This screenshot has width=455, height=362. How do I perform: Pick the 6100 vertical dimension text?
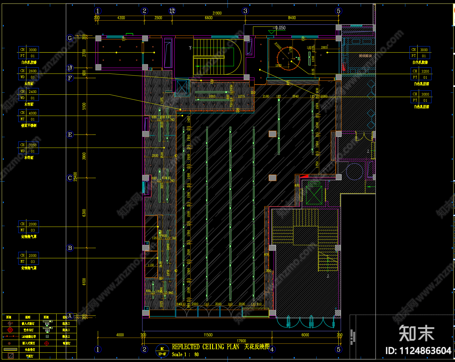84,282
